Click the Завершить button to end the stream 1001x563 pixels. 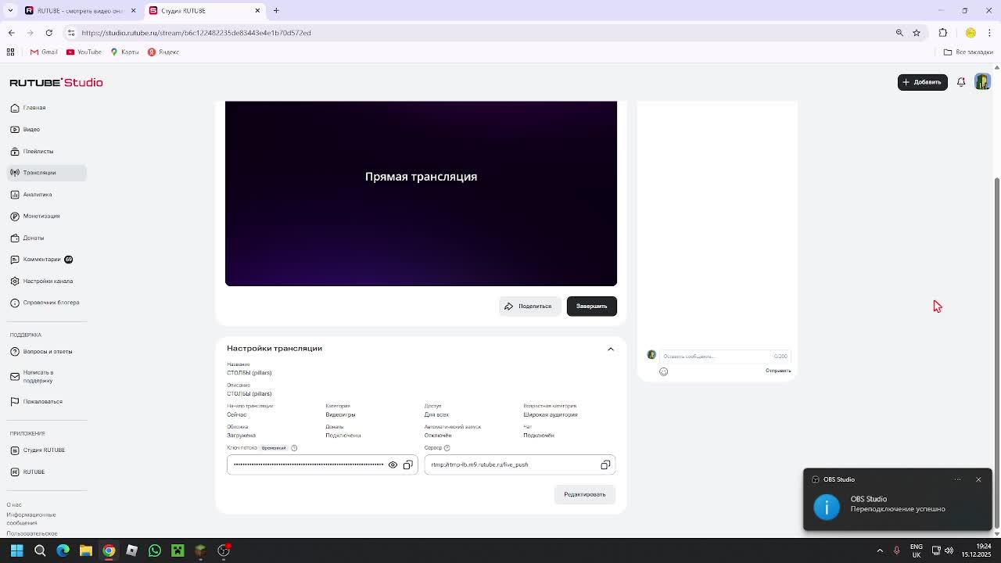tap(592, 306)
